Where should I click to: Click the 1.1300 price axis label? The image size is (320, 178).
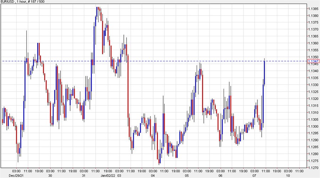[313, 126]
